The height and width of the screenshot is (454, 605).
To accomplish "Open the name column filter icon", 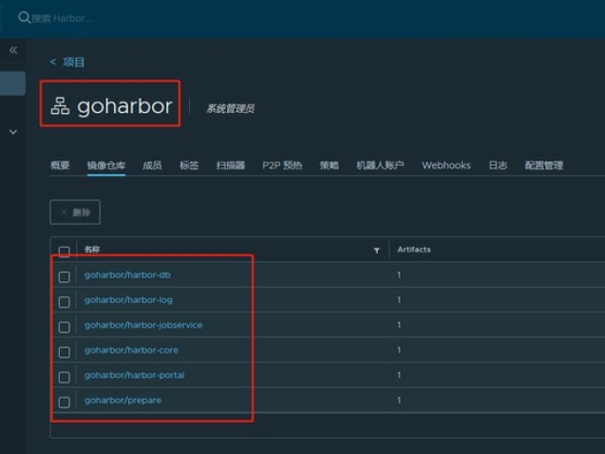I will [x=376, y=251].
